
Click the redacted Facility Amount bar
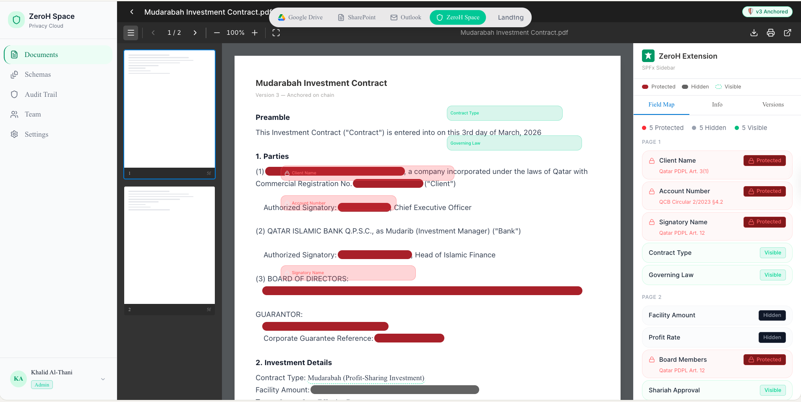[395, 390]
